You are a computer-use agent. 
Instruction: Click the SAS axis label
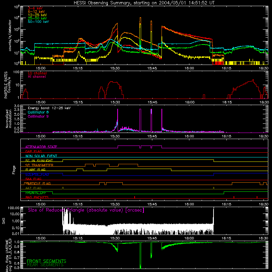point(3,221)
